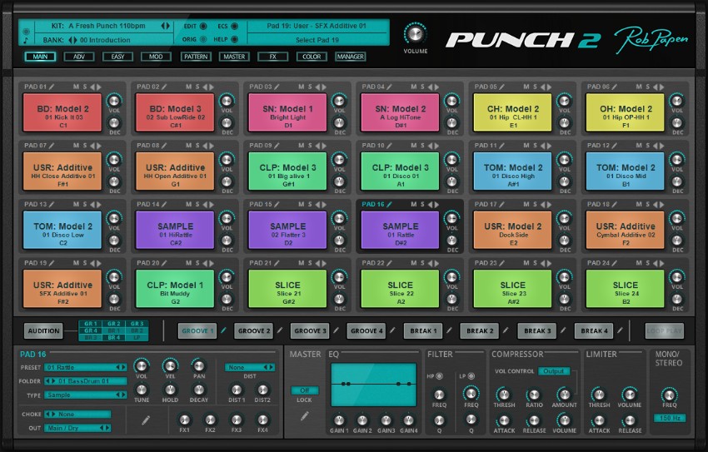This screenshot has height=452, width=708.
Task: Go to the PATTERN tab
Action: (x=196, y=57)
